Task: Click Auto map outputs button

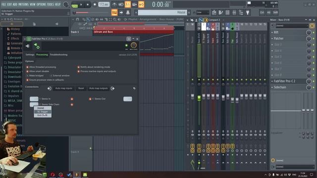Action: pyautogui.click(x=99, y=89)
